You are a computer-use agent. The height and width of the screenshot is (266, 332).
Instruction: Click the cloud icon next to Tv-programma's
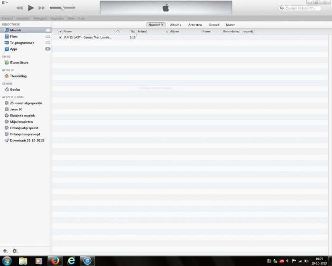(x=48, y=43)
